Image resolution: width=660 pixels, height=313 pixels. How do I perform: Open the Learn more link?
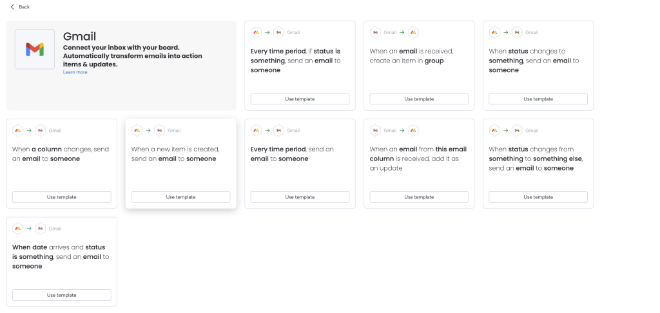pyautogui.click(x=75, y=72)
